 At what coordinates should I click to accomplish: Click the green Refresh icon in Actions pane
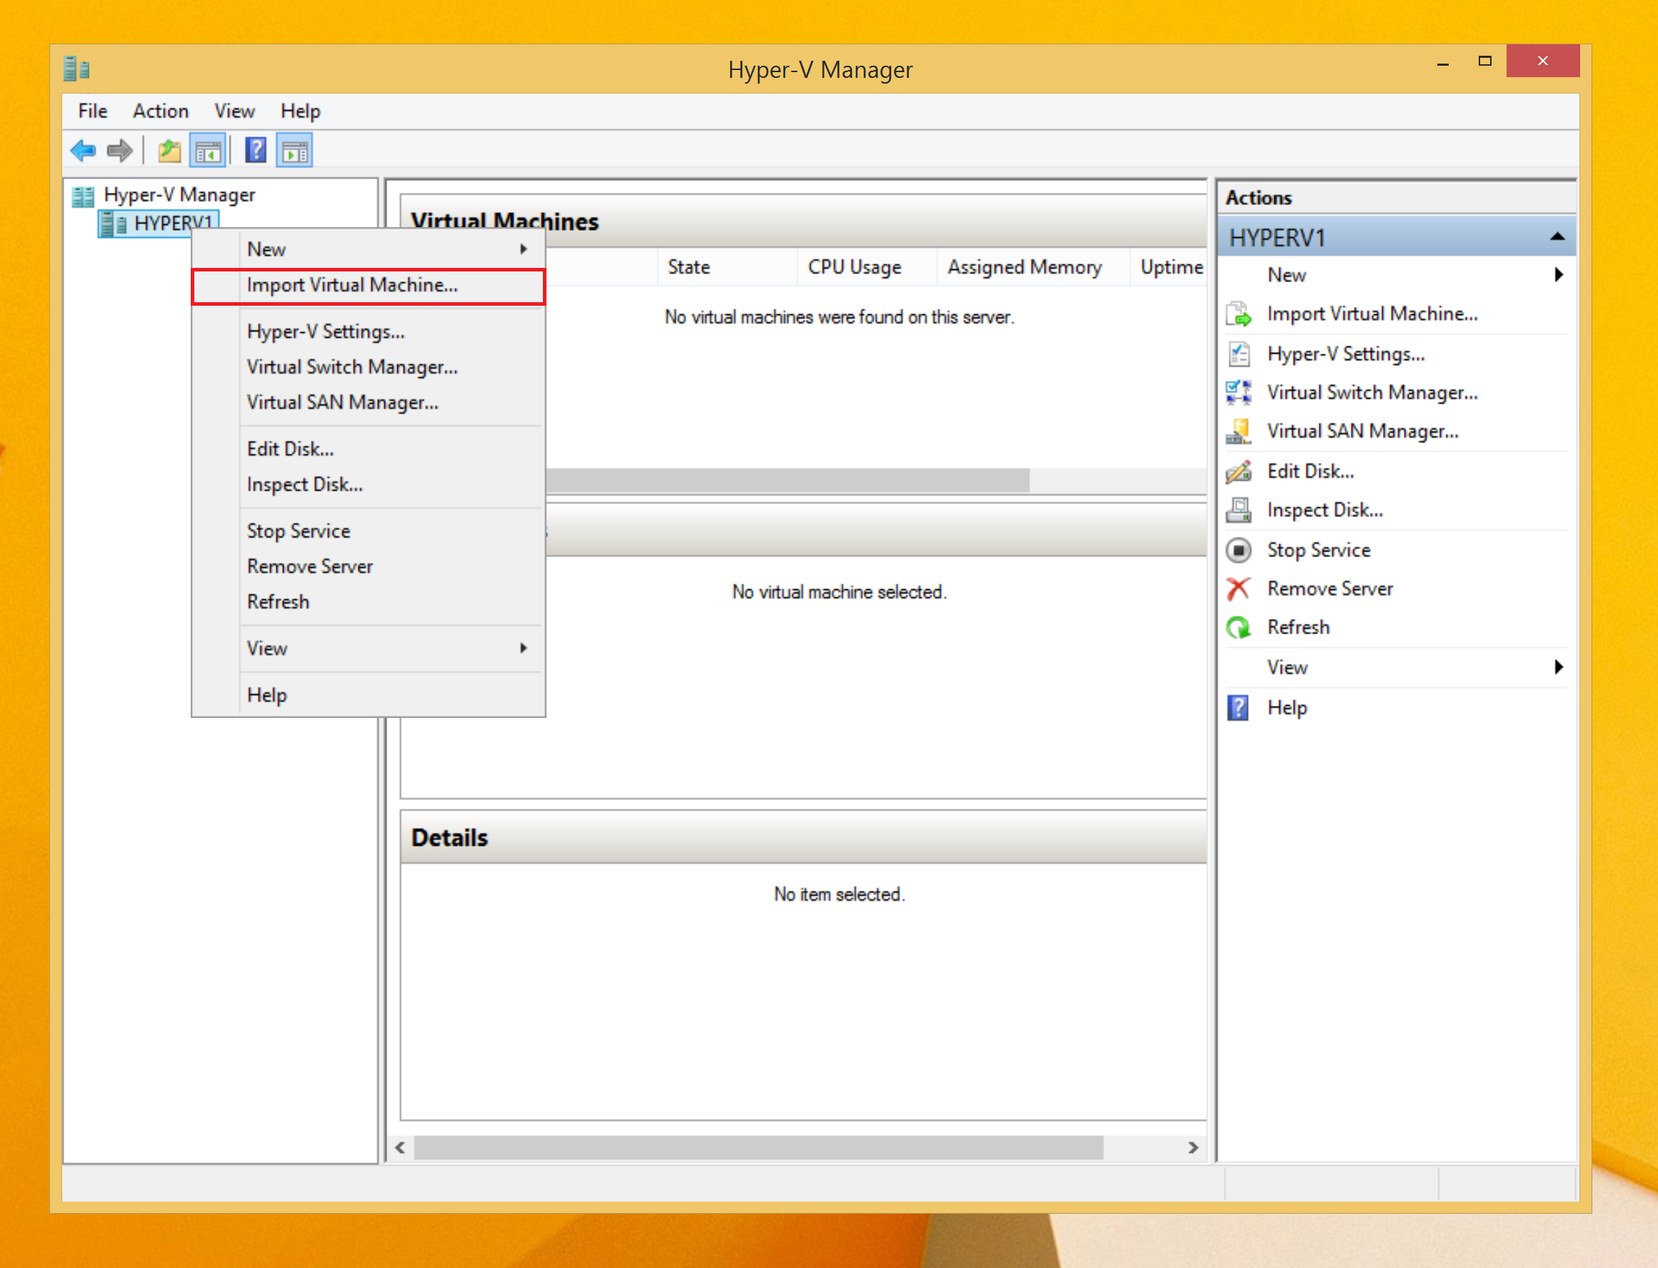[x=1239, y=627]
